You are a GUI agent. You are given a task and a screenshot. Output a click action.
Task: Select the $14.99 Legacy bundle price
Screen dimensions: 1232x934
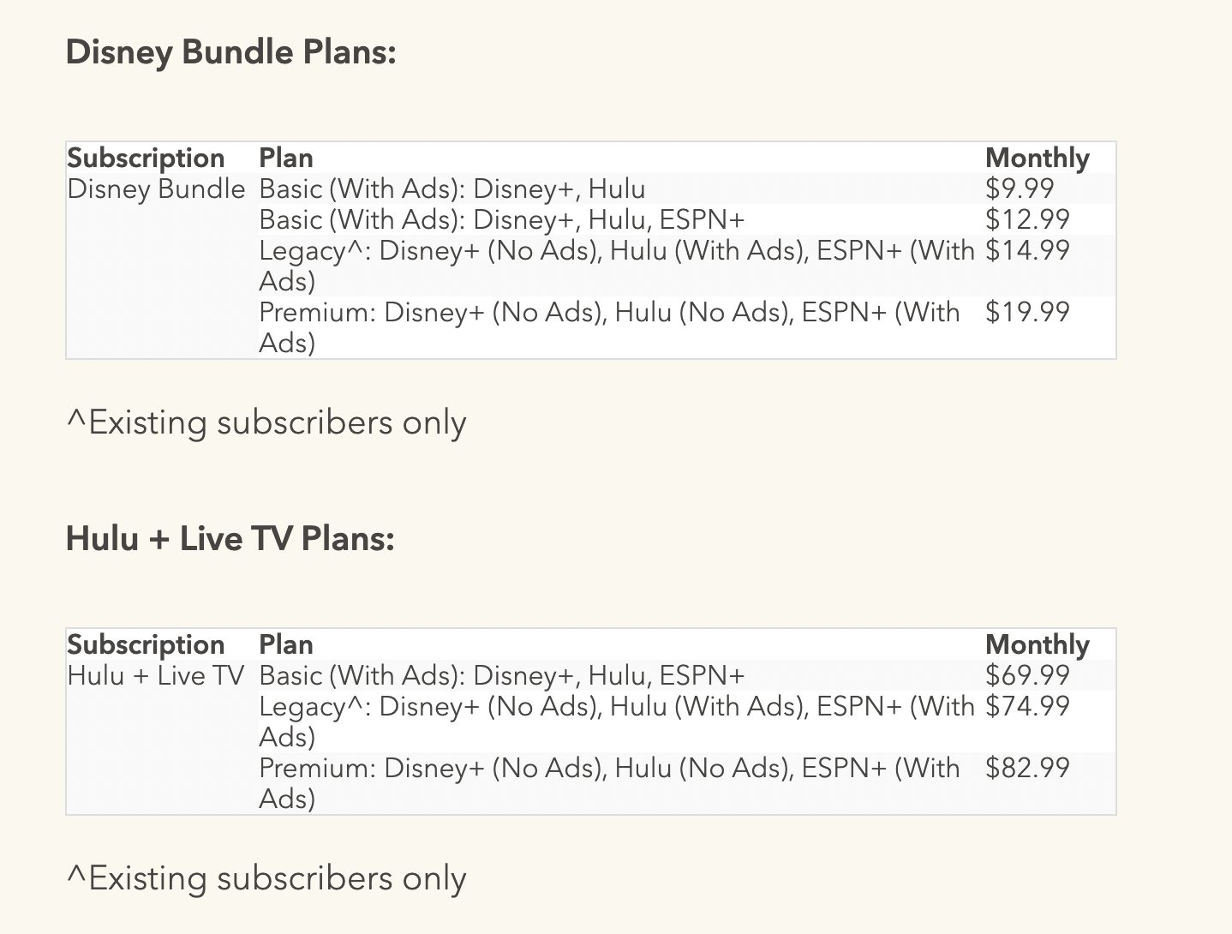[x=1026, y=251]
